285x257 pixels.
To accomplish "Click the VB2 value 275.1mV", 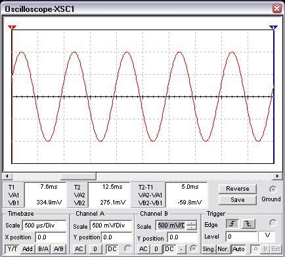I will (x=113, y=203).
